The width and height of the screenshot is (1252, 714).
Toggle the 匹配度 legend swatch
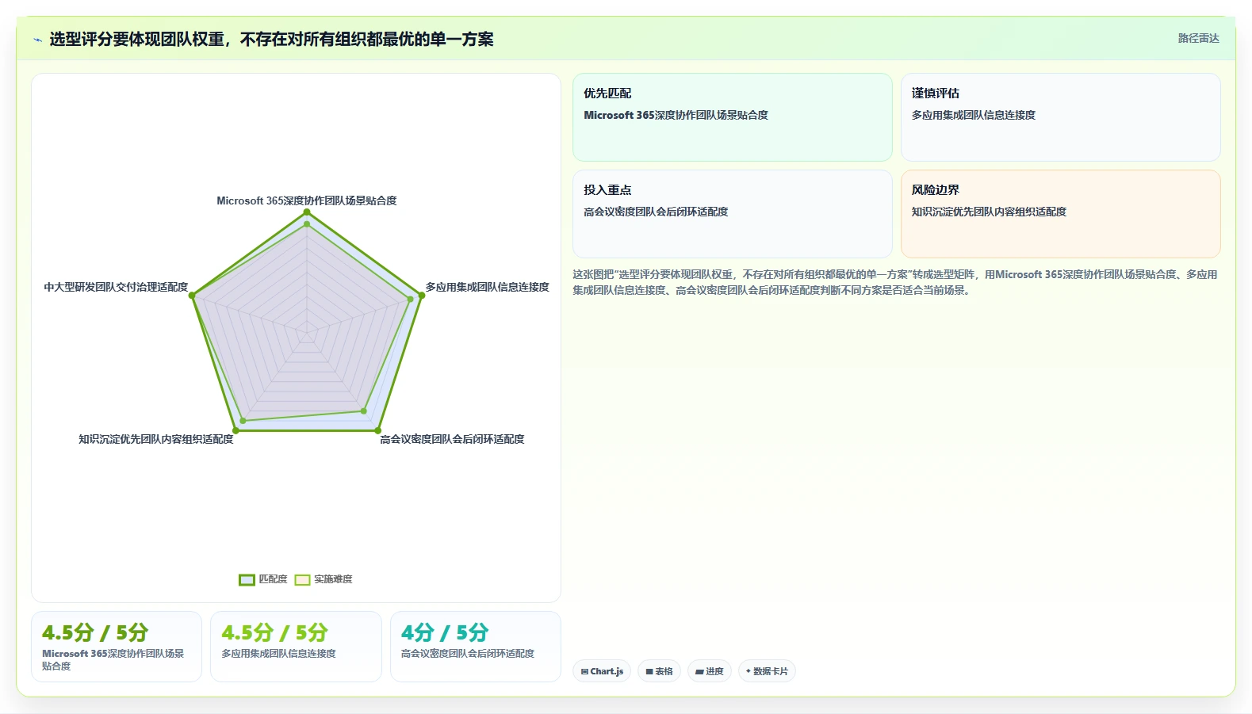point(247,580)
